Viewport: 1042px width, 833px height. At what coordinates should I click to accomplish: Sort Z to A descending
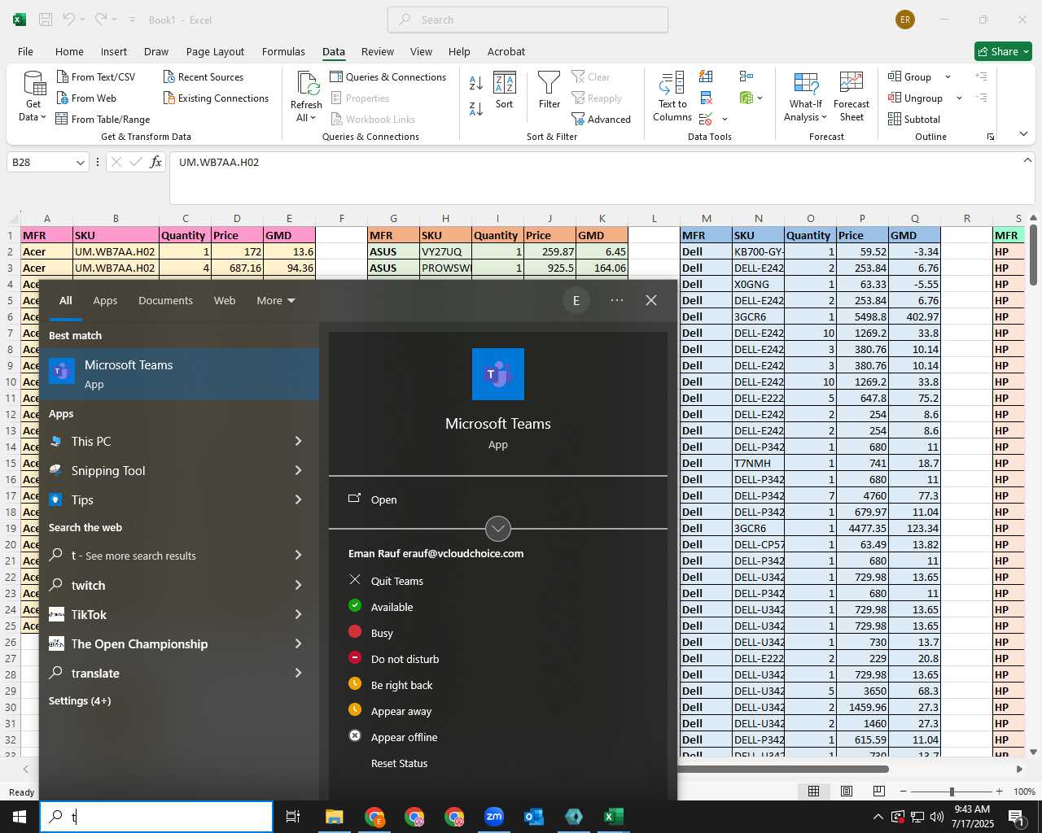(476, 107)
